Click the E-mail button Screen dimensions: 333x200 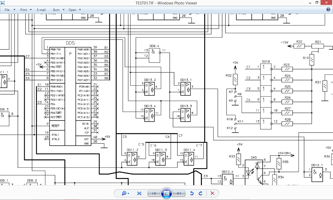click(x=41, y=10)
